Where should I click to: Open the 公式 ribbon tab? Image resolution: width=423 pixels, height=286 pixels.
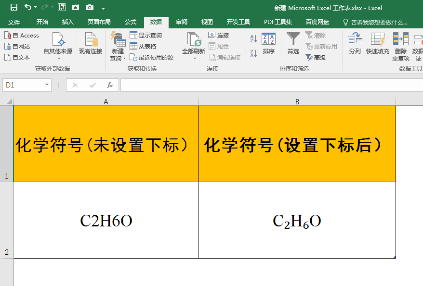[131, 22]
